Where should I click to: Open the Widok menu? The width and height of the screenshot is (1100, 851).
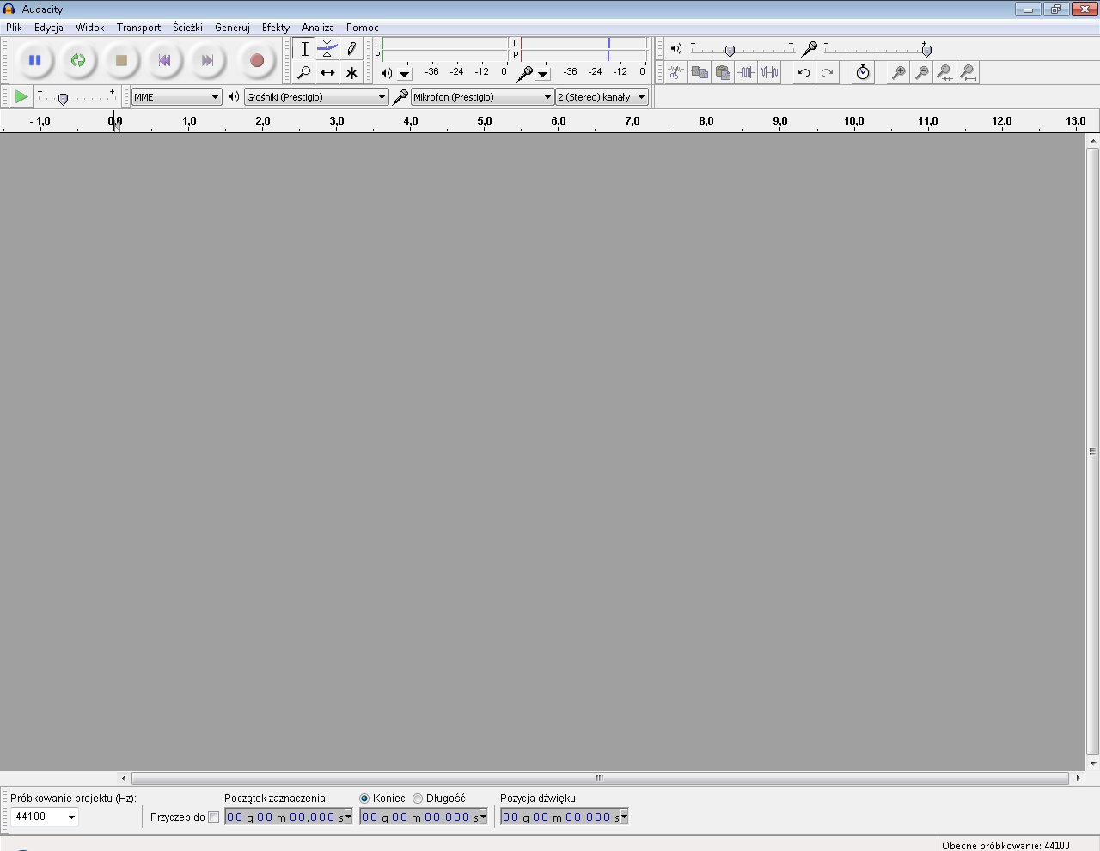(89, 28)
